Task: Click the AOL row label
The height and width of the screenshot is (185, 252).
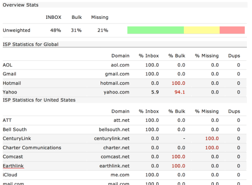Action: coord(7,65)
